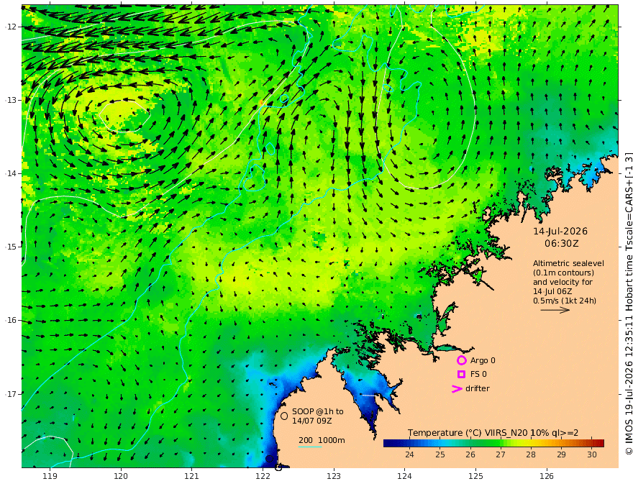Click longitude axis label 125

476,477
